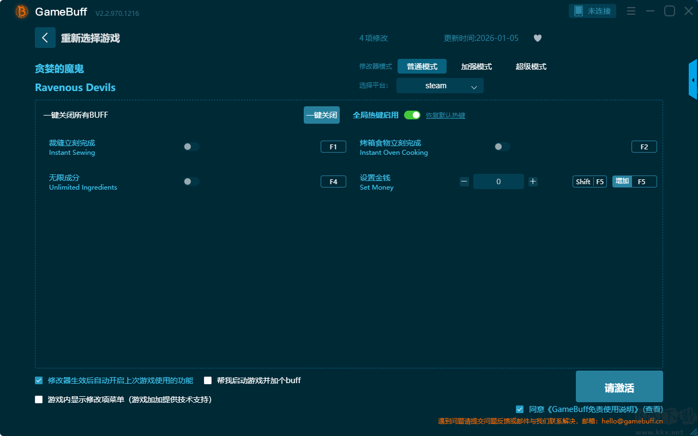The width and height of the screenshot is (698, 436).
Task: Click the 请激活 activate button
Action: (619, 387)
